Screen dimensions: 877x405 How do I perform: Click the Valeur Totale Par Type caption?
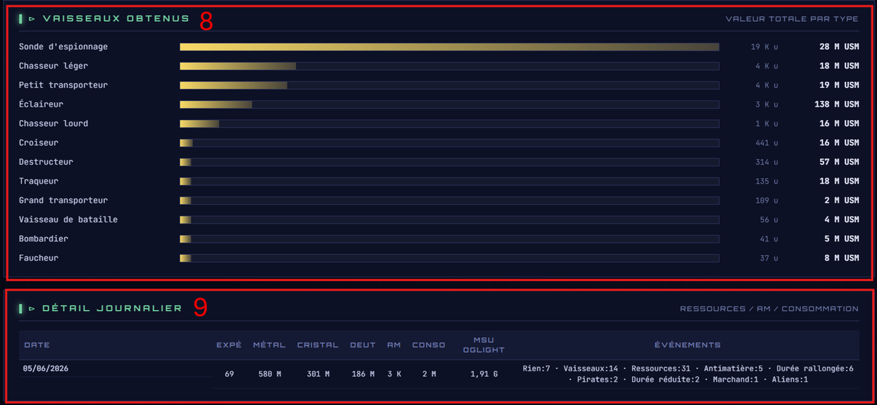[792, 19]
